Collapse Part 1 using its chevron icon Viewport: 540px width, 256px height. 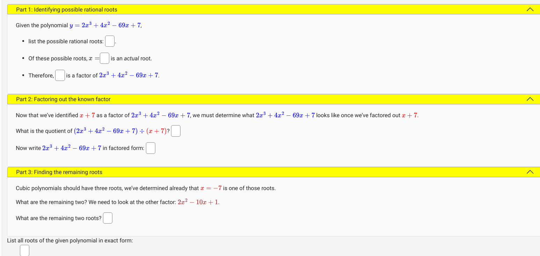(530, 9)
